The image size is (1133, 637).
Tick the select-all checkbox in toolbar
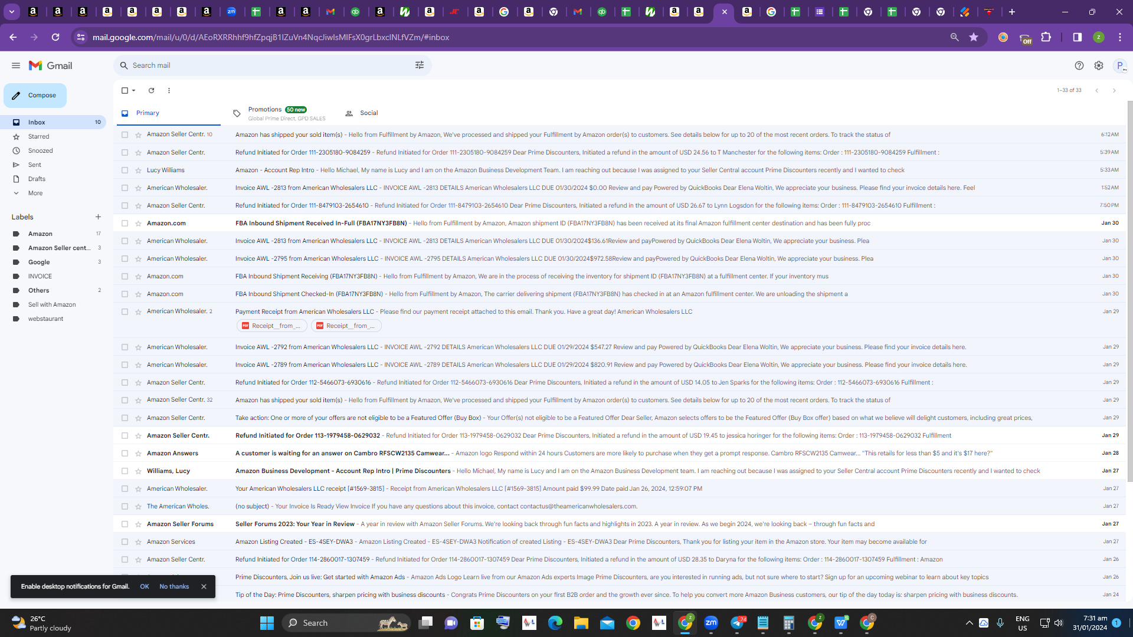pyautogui.click(x=125, y=90)
